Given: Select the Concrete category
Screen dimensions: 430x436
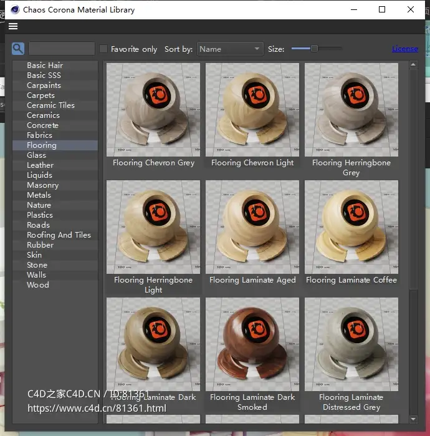Looking at the screenshot, I should [x=55, y=125].
